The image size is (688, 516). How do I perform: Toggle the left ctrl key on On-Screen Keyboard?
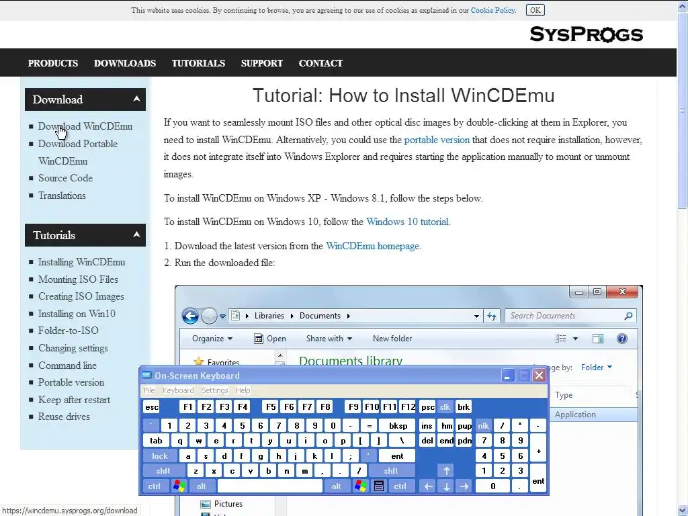pos(154,486)
